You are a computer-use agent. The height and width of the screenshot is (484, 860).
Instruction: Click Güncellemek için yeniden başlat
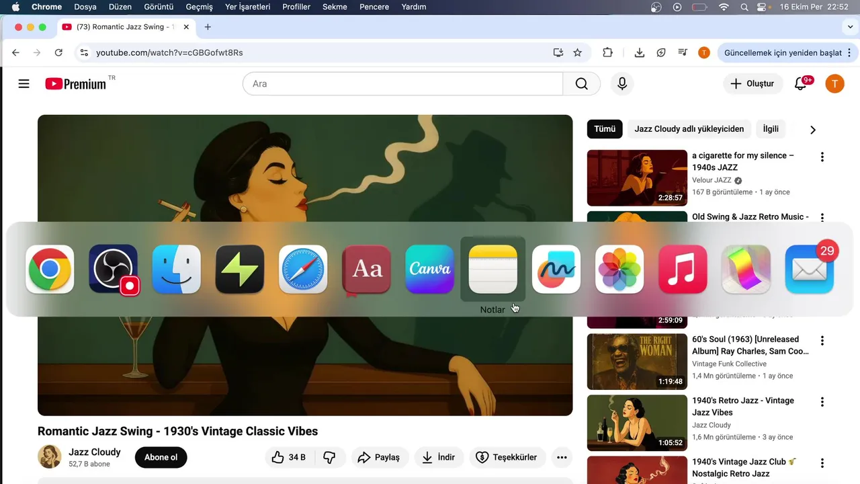[x=783, y=52]
